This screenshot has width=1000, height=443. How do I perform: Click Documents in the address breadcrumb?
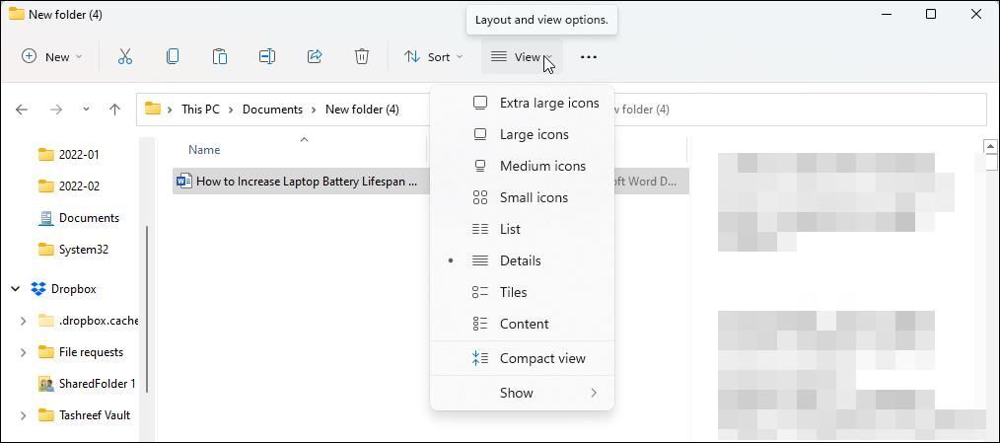click(x=272, y=110)
